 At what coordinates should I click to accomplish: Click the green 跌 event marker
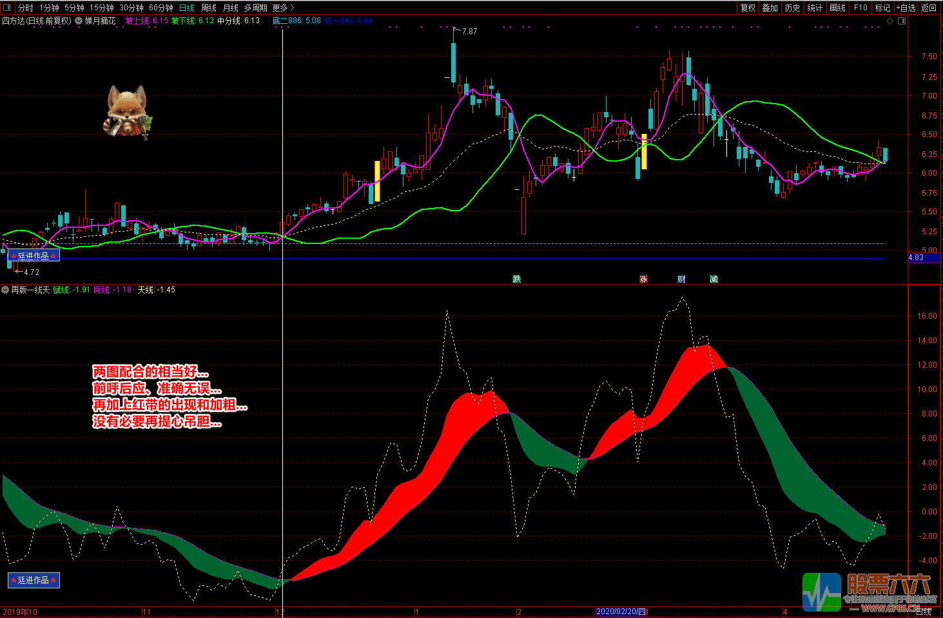point(516,279)
